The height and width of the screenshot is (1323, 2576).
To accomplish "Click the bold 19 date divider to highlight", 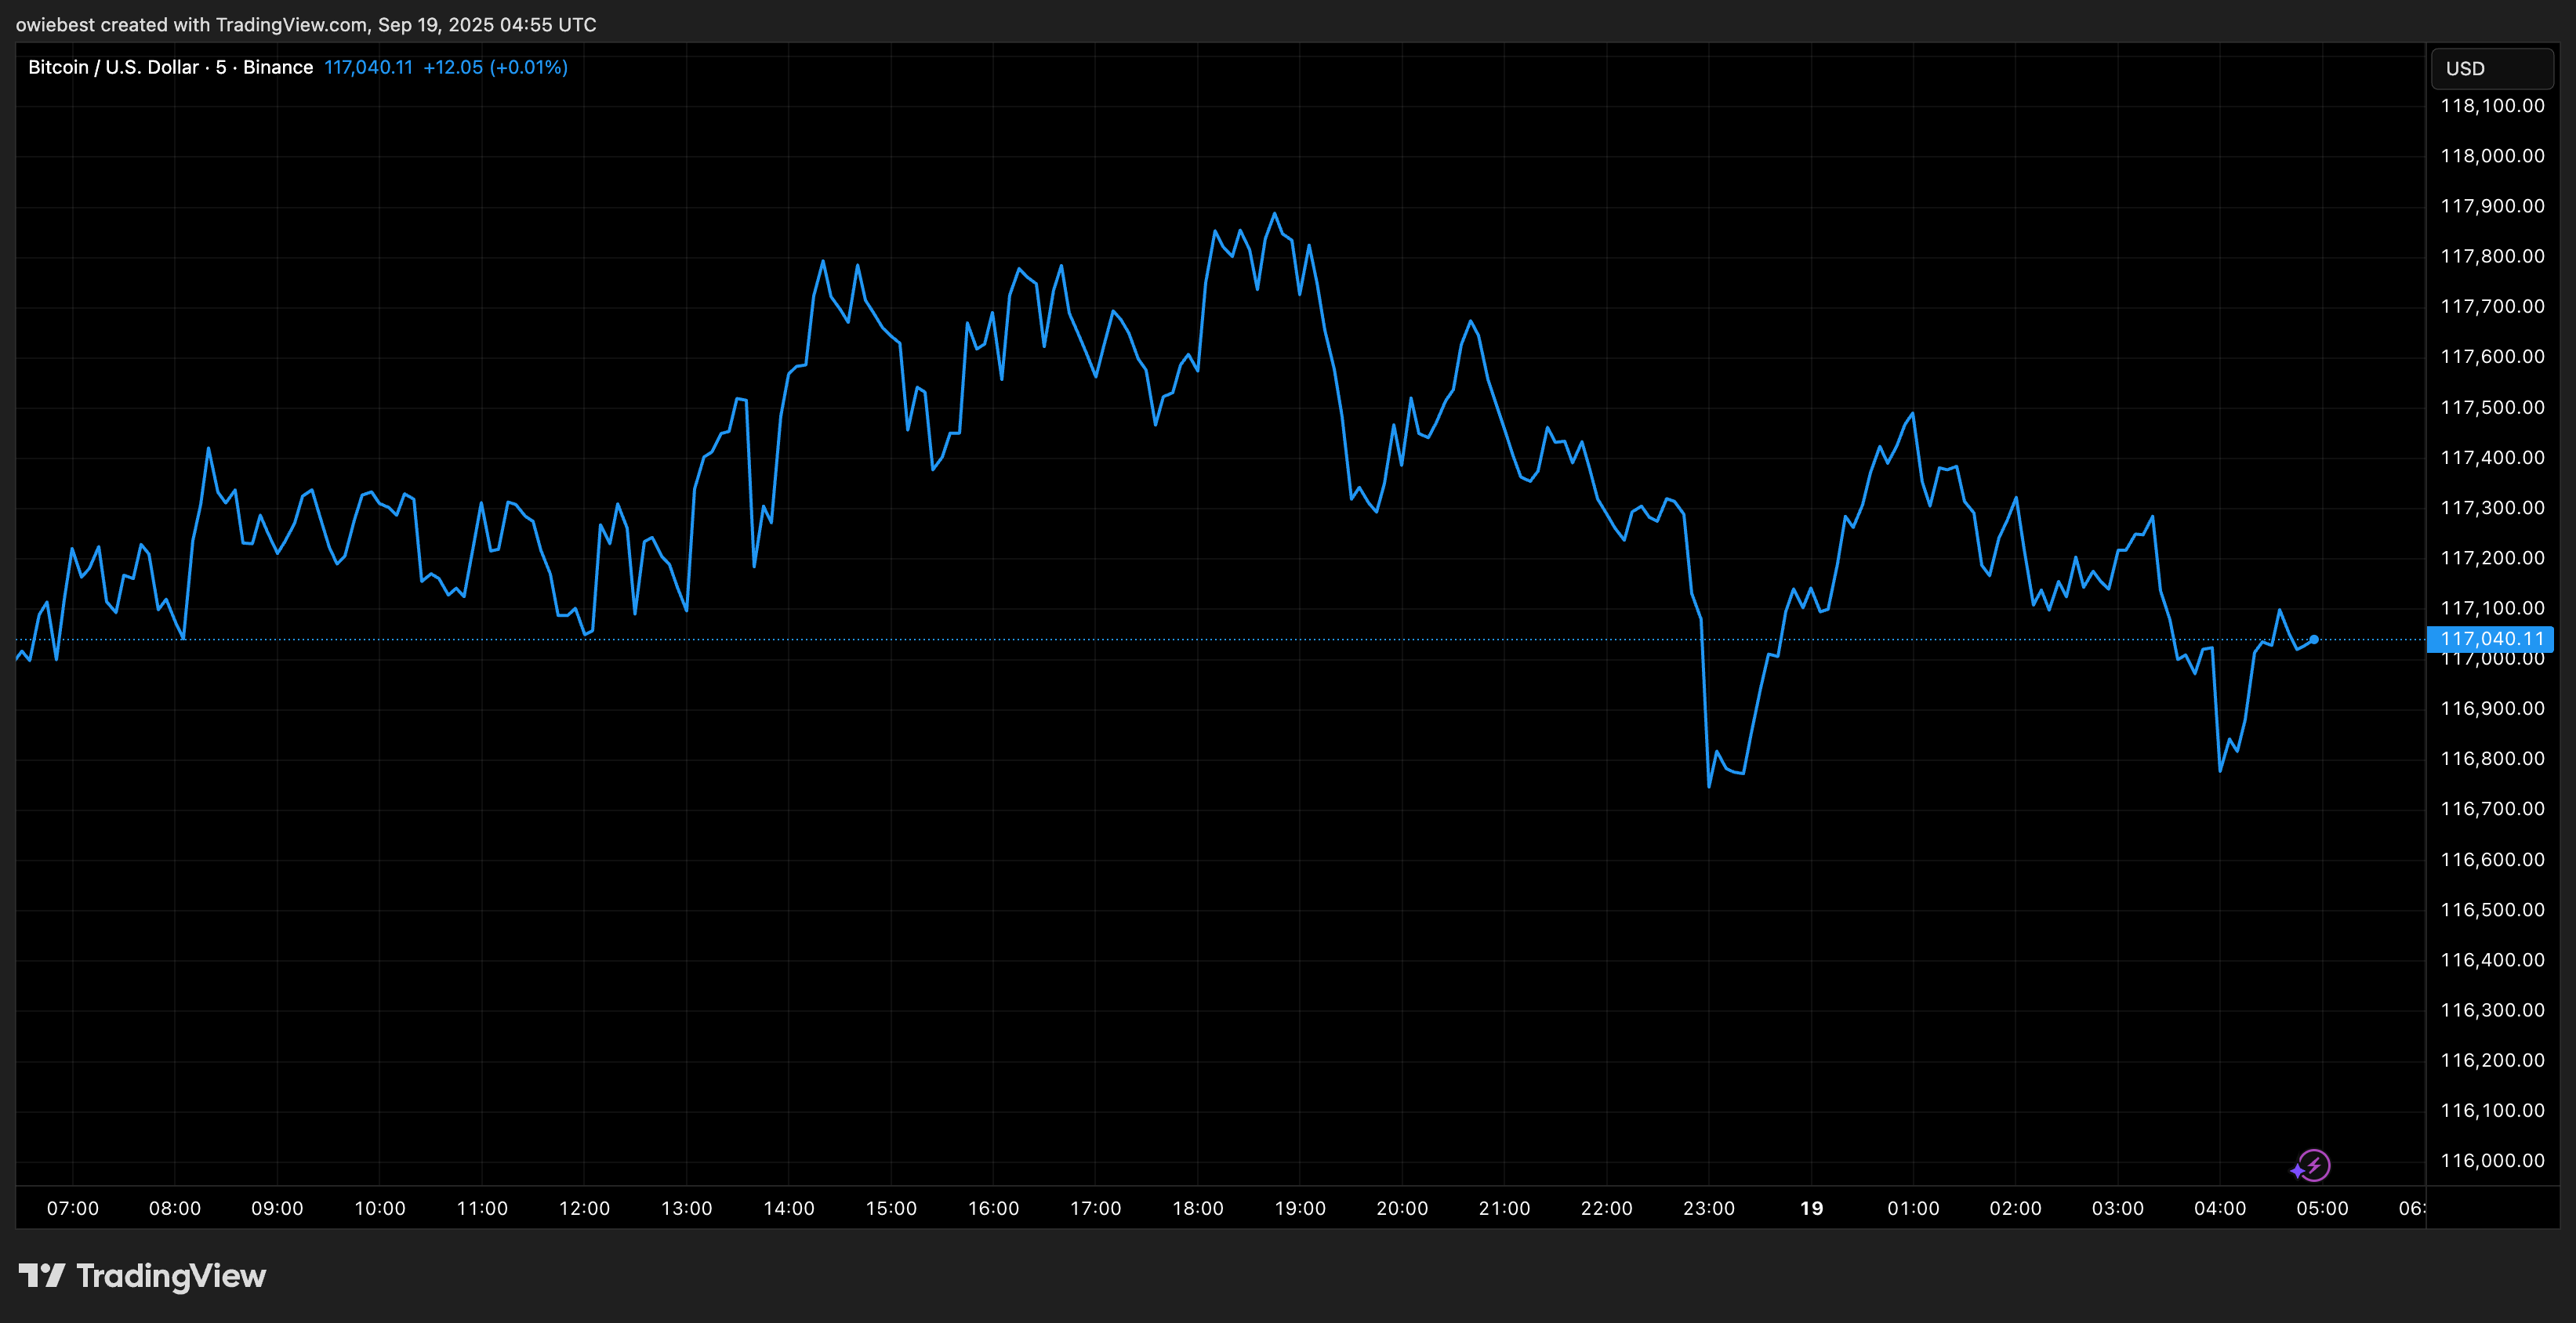I will [x=1811, y=1208].
